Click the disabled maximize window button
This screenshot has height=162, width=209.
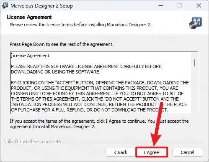[x=180, y=5]
